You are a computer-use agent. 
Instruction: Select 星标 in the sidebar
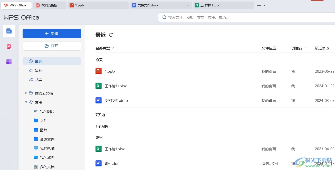pyautogui.click(x=52, y=70)
